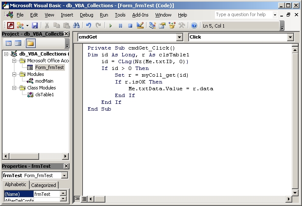Image resolution: width=302 pixels, height=206 pixels.
Task: Open the File menu
Action: tap(20, 15)
